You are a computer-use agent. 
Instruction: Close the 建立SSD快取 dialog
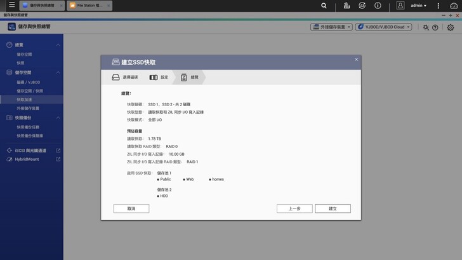point(356,60)
